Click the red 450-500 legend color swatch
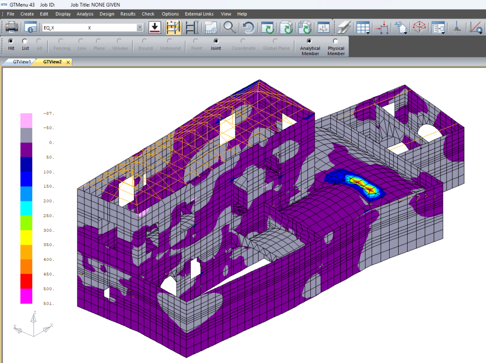This screenshot has height=363, width=486. [x=26, y=281]
